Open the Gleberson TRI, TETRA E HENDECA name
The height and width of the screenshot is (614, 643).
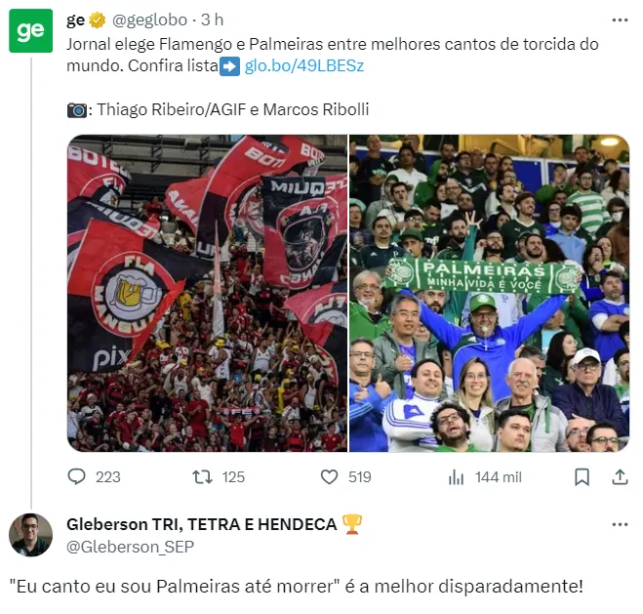(202, 524)
